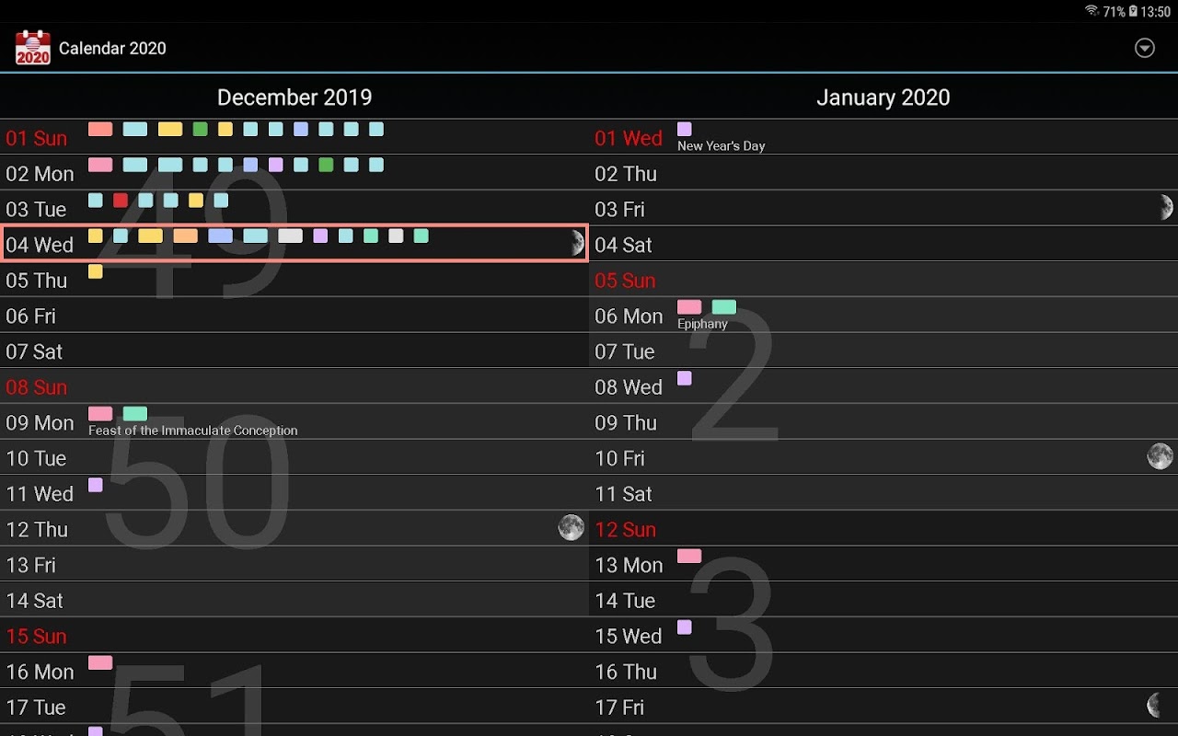Select the 03 Tue December date
Image resolution: width=1178 pixels, height=736 pixels.
pyautogui.click(x=36, y=209)
